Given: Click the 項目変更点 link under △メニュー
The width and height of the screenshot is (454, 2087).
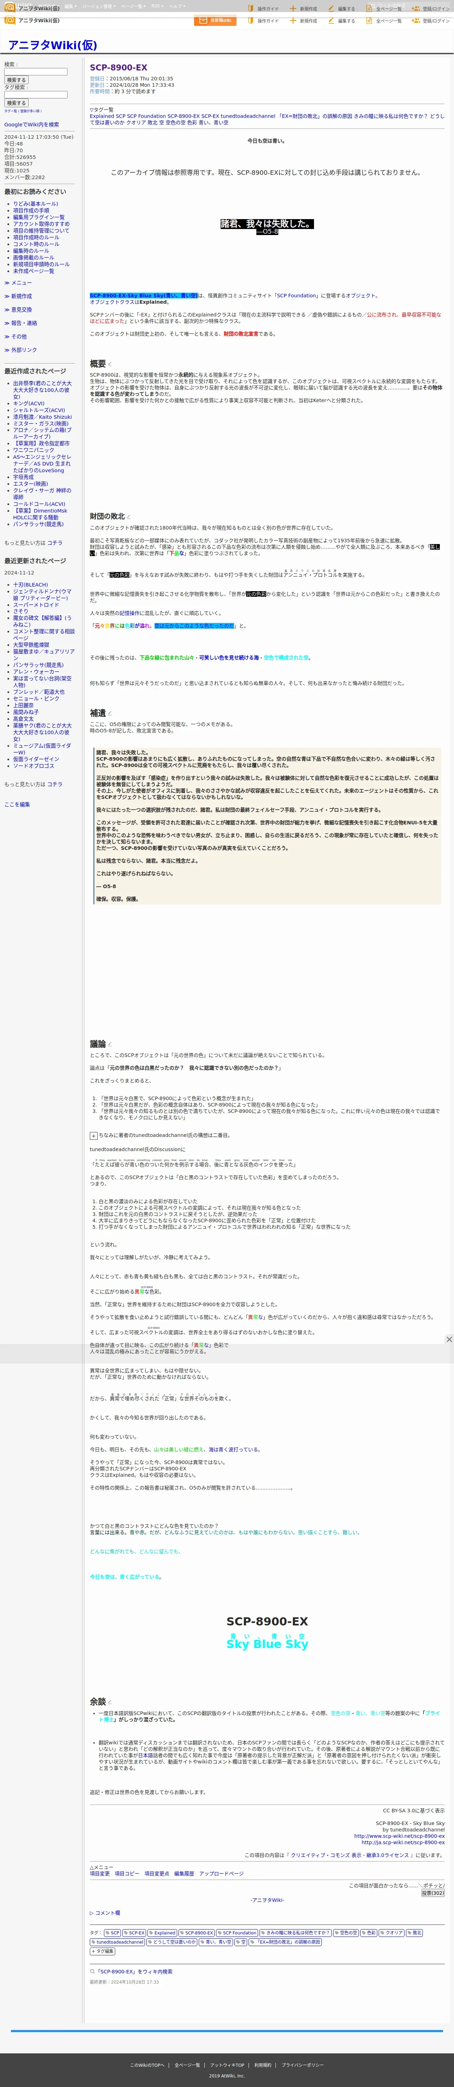Looking at the screenshot, I should pos(157,1873).
